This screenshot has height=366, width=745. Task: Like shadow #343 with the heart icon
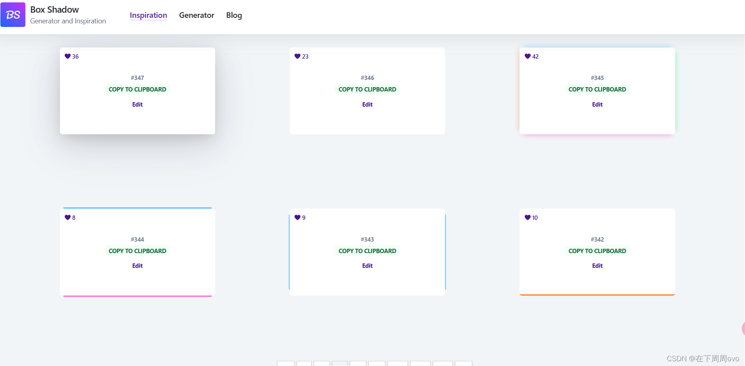pos(297,217)
